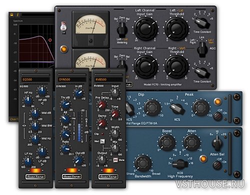
Task: Select the red node on the spectrum curve
Action: click(50, 40)
